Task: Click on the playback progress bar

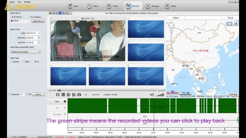Action: coord(107,90)
